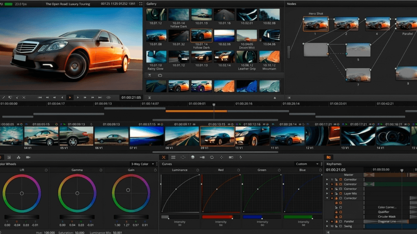Expand the Layer Mis keyframe row
The image size is (417, 234).
327,194
